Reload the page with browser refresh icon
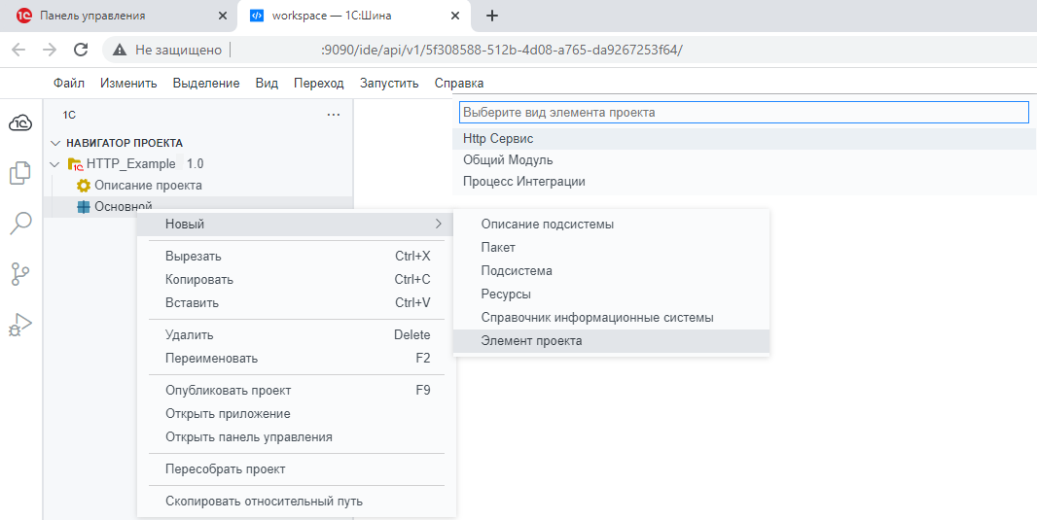The image size is (1037, 520). (x=81, y=50)
